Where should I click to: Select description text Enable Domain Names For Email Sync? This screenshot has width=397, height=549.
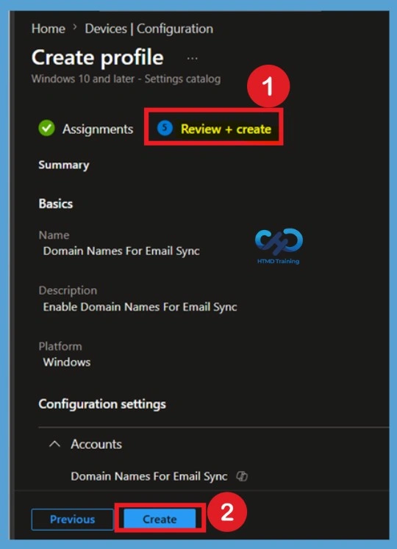click(x=140, y=307)
